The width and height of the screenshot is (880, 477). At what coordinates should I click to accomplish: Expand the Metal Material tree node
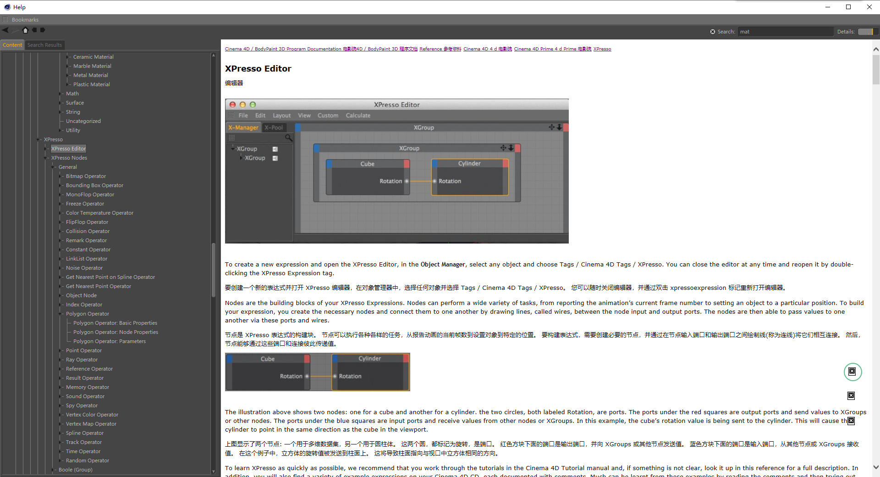click(67, 75)
